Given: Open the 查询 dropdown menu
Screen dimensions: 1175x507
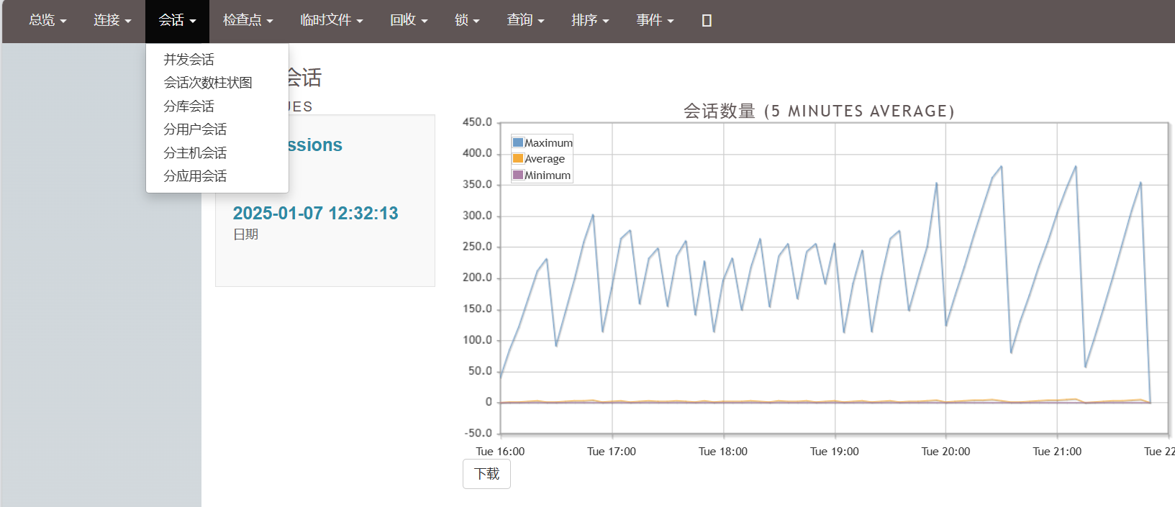Looking at the screenshot, I should [525, 21].
